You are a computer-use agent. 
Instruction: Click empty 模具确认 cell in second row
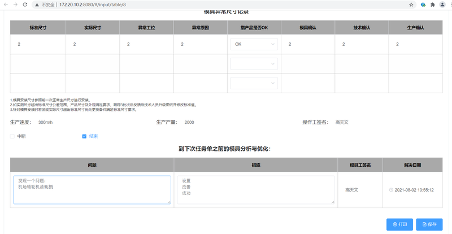click(x=308, y=64)
